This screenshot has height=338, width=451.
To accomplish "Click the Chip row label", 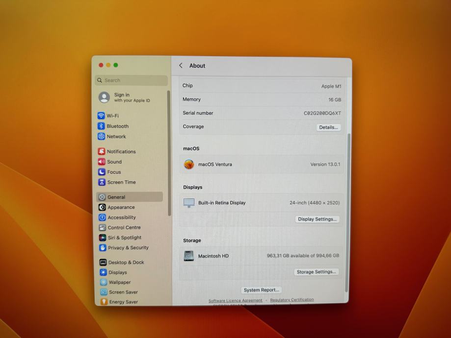I will [x=187, y=86].
